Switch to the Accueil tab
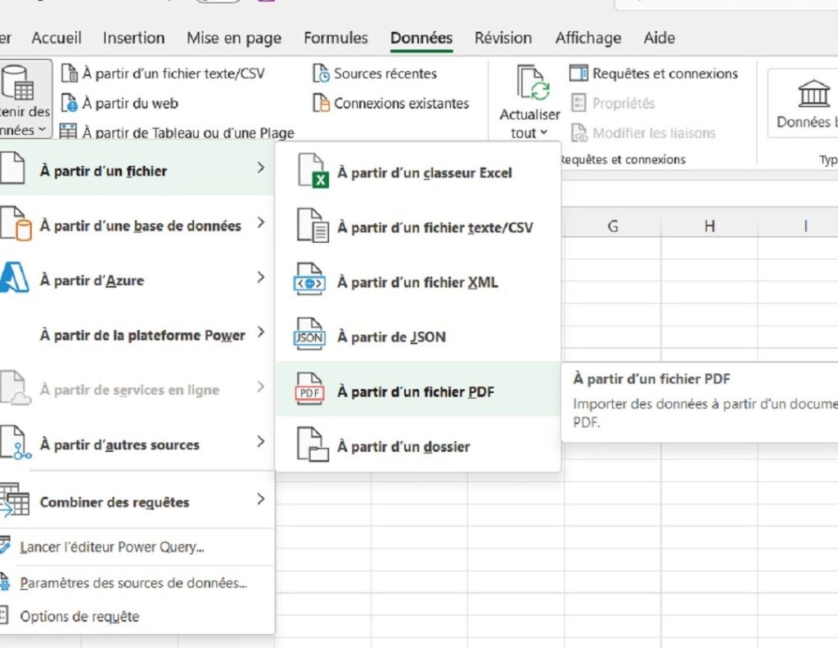This screenshot has width=838, height=648. pos(56,38)
